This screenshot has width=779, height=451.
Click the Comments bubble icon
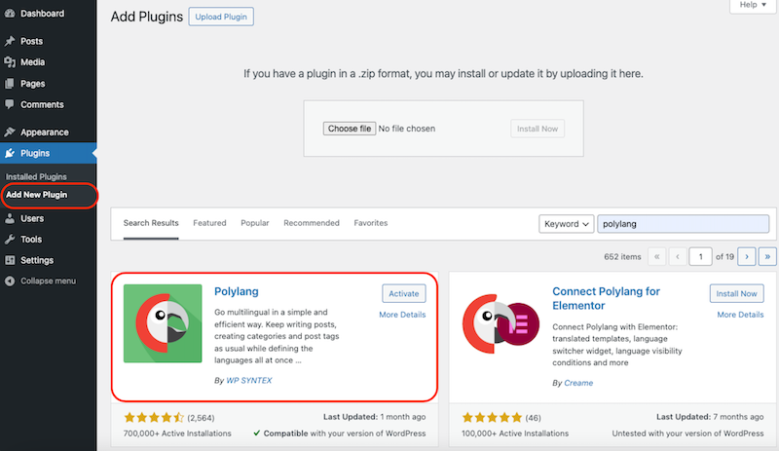(10, 104)
